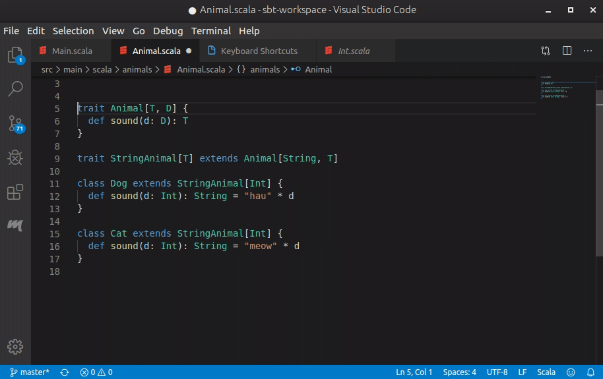Open the More Actions ellipsis menu

(588, 51)
